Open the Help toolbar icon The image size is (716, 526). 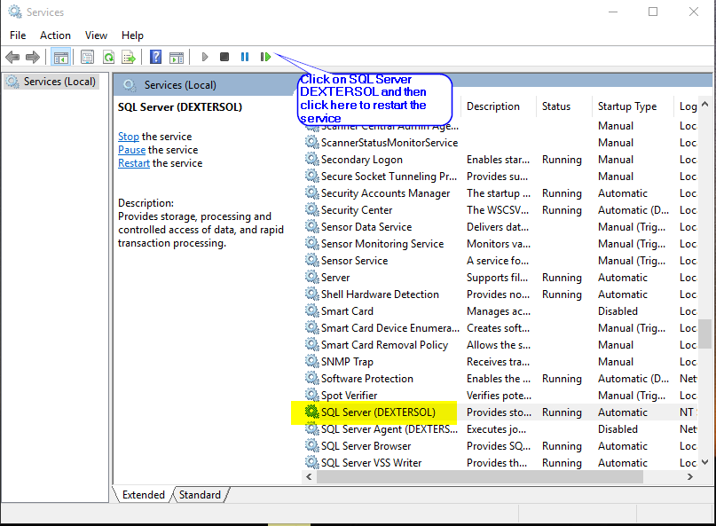tap(156, 57)
